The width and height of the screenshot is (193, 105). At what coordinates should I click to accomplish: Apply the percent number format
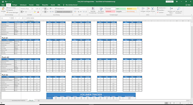point(79,12)
